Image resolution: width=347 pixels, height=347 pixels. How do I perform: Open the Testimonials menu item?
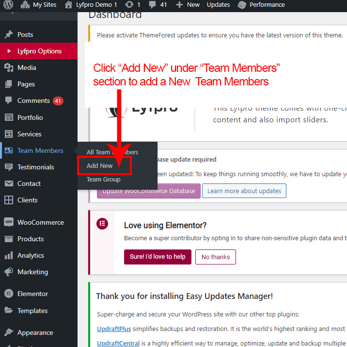[35, 167]
